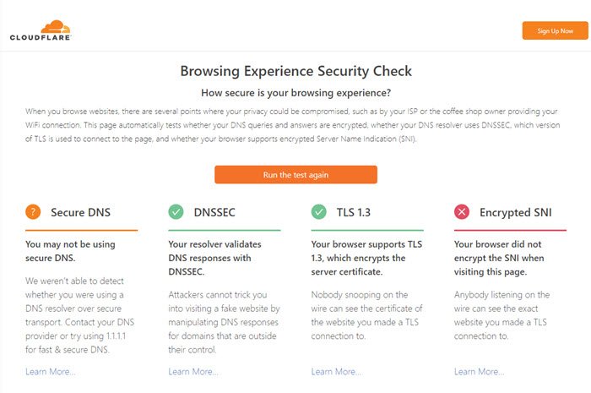
Task: Click the CLOUDFLARE wordmark text
Action: pyautogui.click(x=41, y=37)
